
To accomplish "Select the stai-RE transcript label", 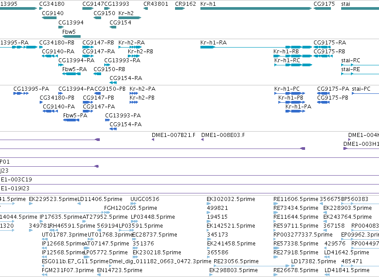I will tap(350, 69).
